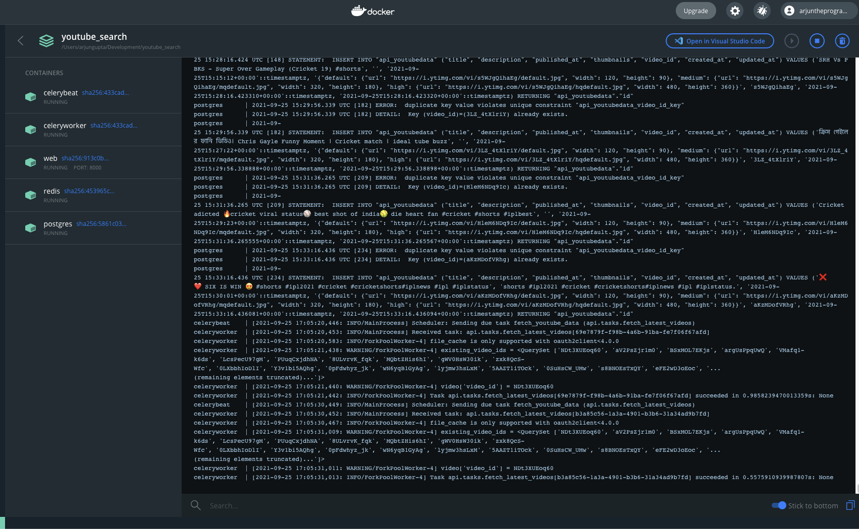Viewport: 859px width, 529px height.
Task: Delete the youtube_search app with trash icon
Action: pyautogui.click(x=842, y=41)
